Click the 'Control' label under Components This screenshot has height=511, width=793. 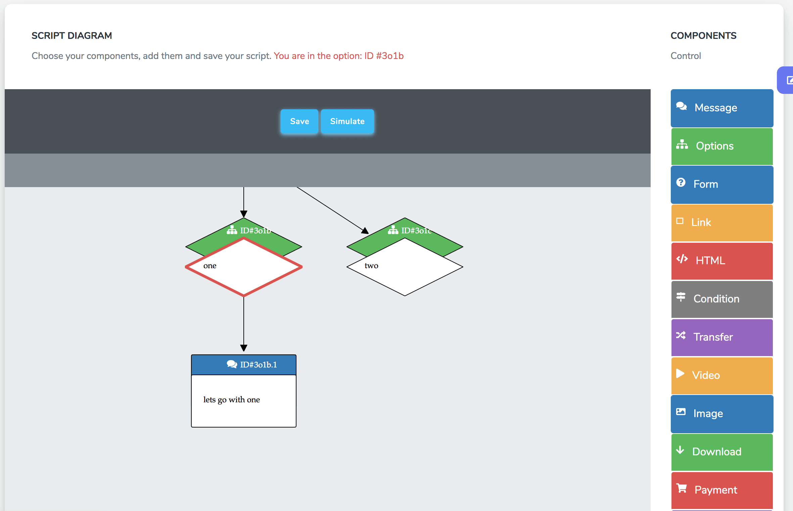pyautogui.click(x=686, y=56)
